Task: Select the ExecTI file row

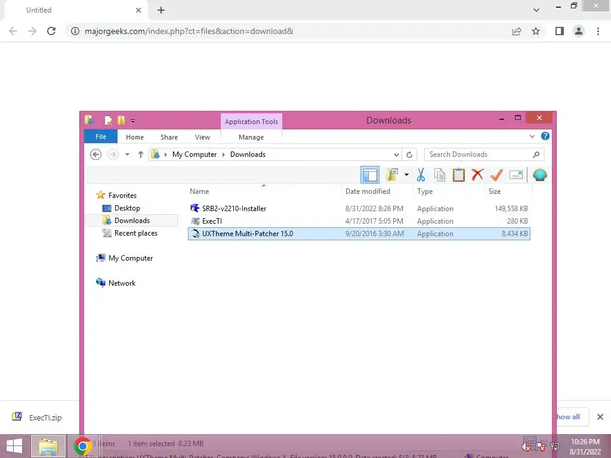Action: tap(359, 221)
